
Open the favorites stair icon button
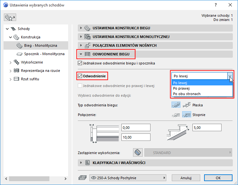pos(10,17)
